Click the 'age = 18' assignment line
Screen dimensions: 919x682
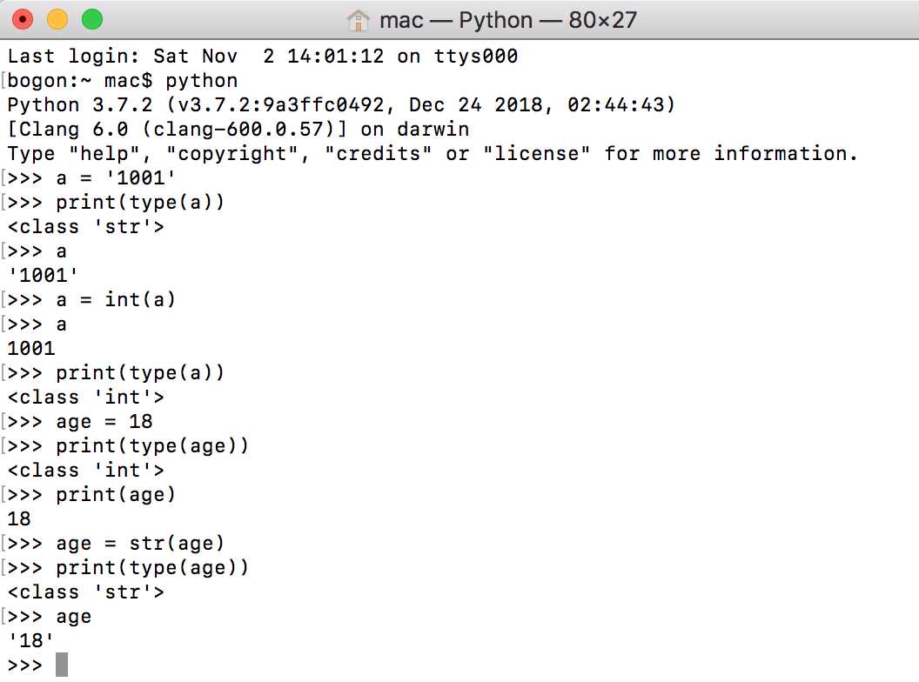click(80, 422)
